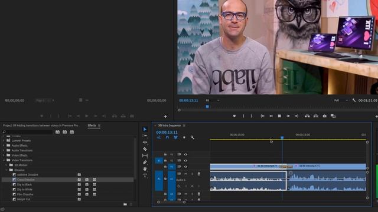Toggle V1 track output eye
The width and height of the screenshot is (378, 212).
(x=185, y=167)
